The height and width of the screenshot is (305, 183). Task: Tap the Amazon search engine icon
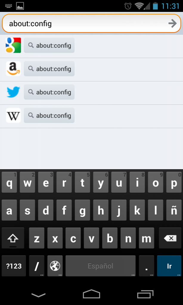coord(13,69)
